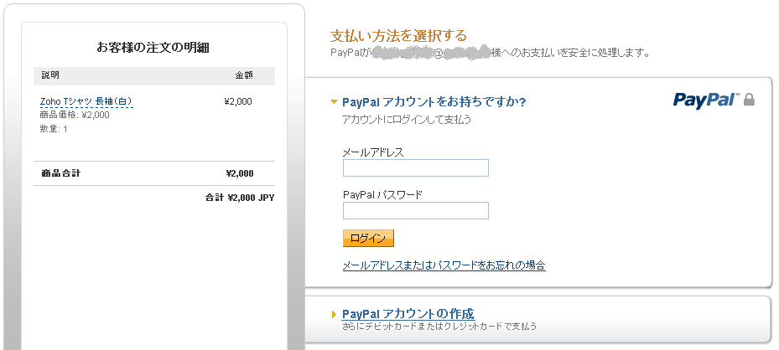Click the 数量: 1 quantity text

pos(54,129)
